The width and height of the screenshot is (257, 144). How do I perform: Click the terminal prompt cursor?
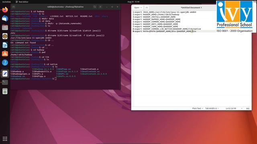click(55, 79)
